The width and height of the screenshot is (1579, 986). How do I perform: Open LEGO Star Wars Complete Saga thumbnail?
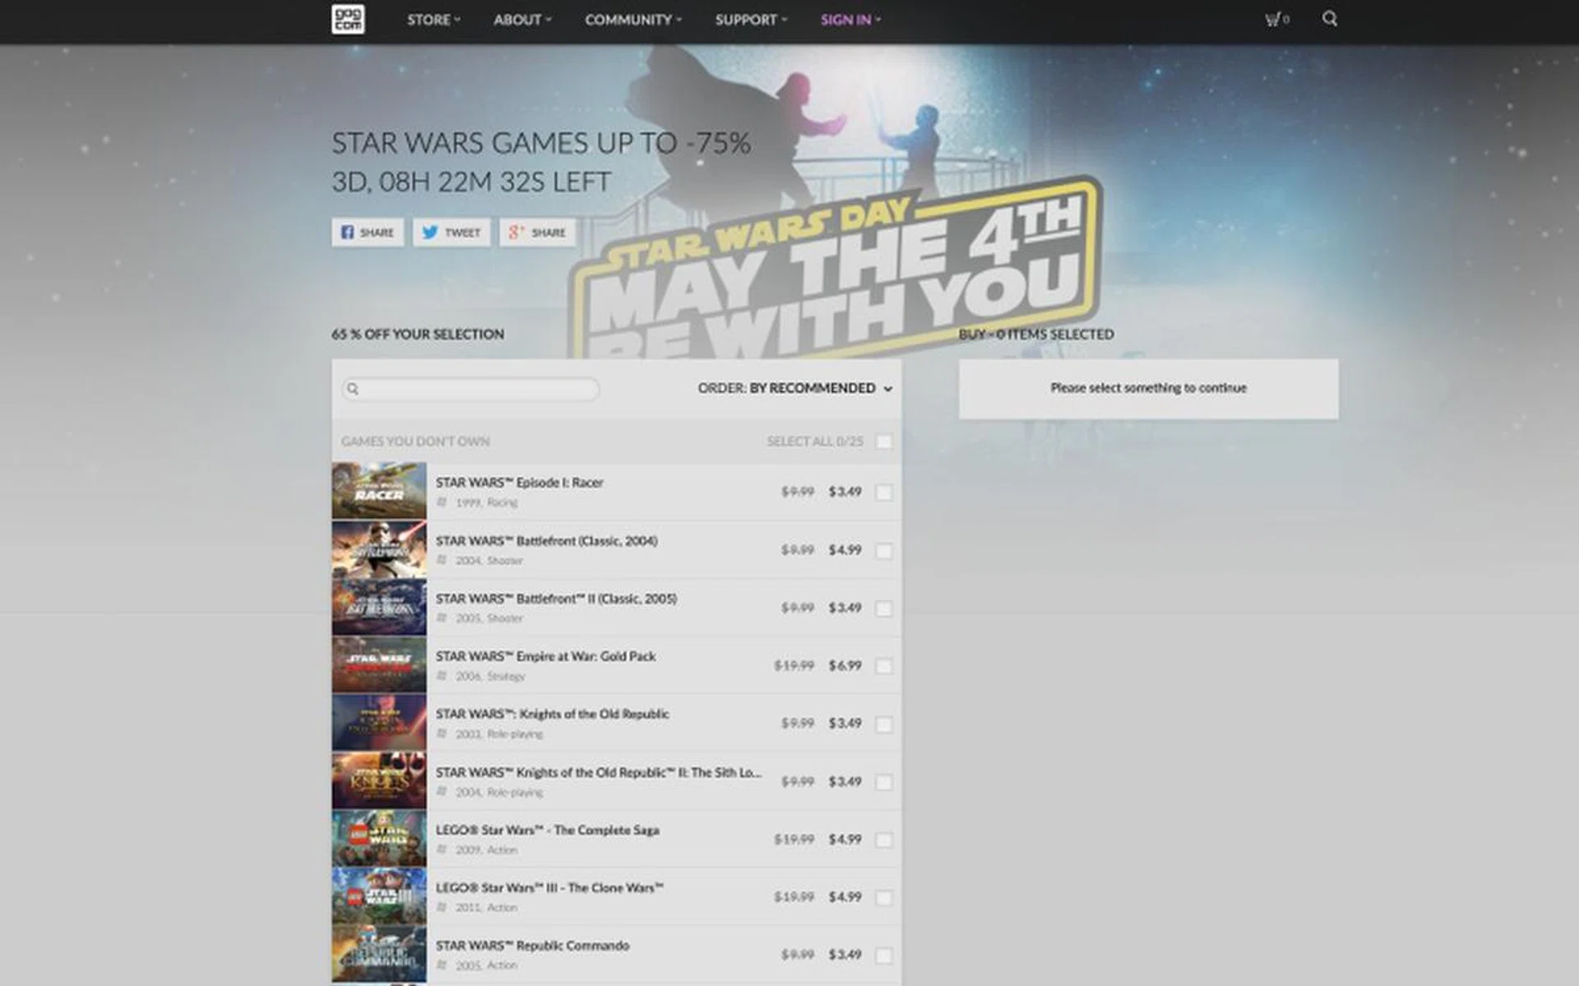coord(379,839)
